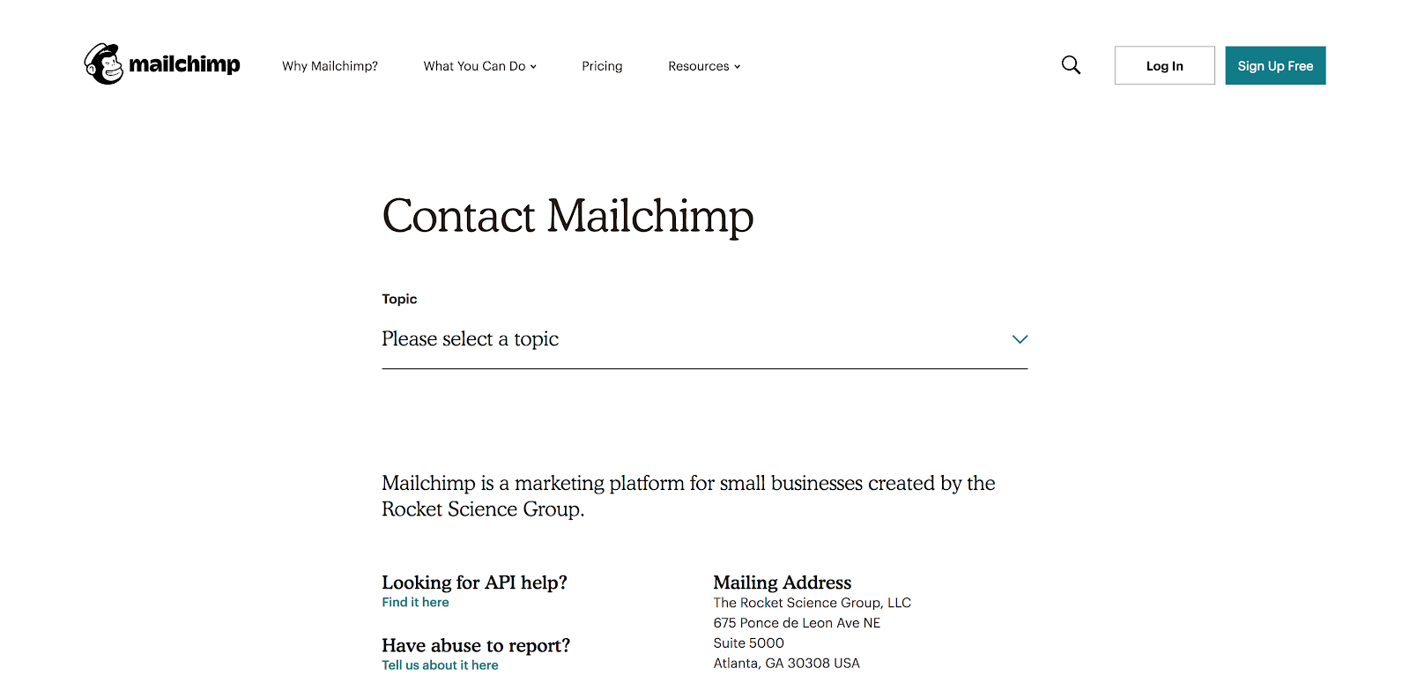Click the Mailing Address heading
Image resolution: width=1410 pixels, height=683 pixels.
pos(783,583)
